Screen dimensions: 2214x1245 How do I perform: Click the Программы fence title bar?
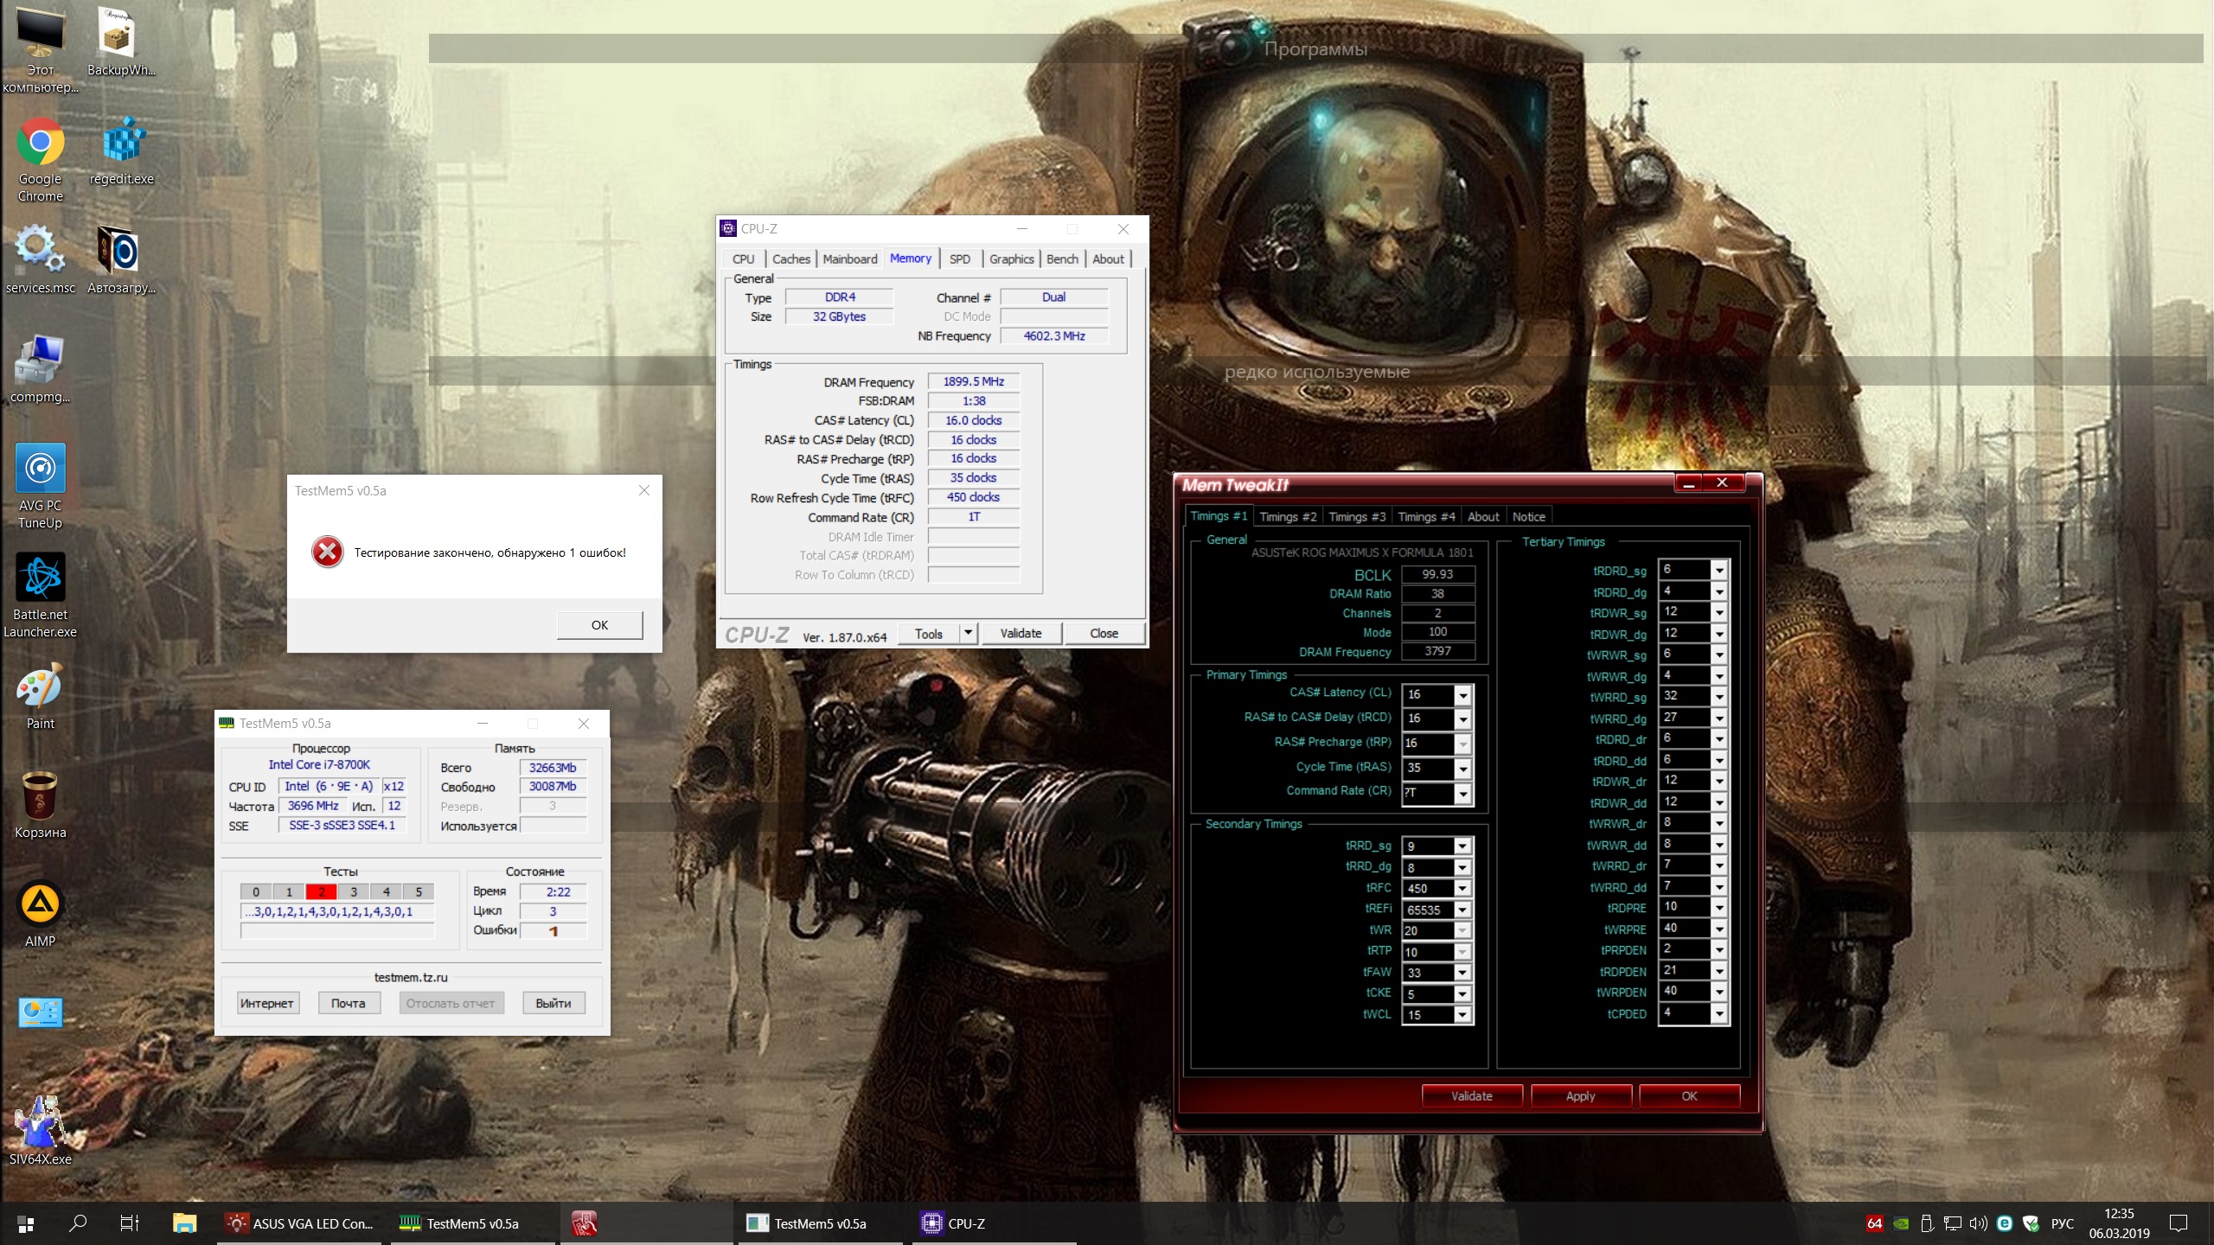(1315, 49)
